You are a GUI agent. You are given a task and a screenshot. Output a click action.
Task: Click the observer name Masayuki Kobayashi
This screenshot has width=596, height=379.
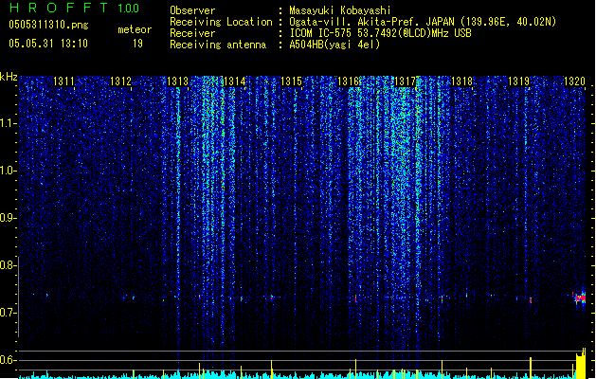340,10
